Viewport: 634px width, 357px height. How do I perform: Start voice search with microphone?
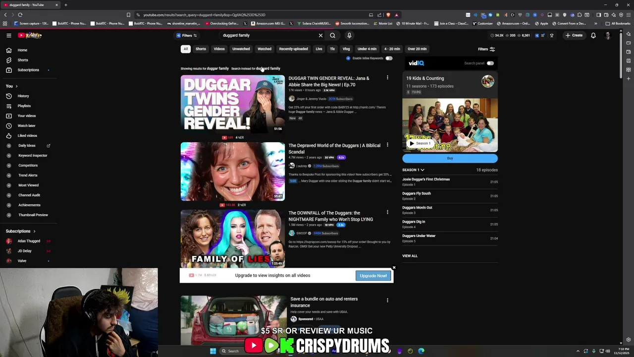(349, 35)
